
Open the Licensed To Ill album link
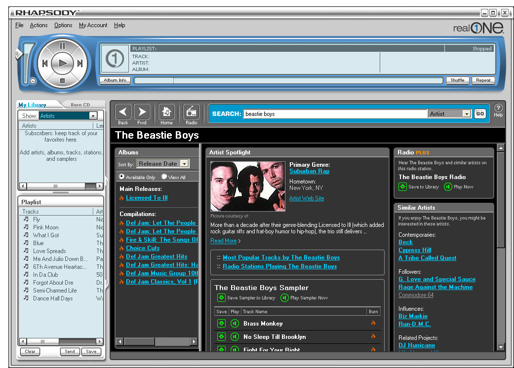(x=147, y=198)
